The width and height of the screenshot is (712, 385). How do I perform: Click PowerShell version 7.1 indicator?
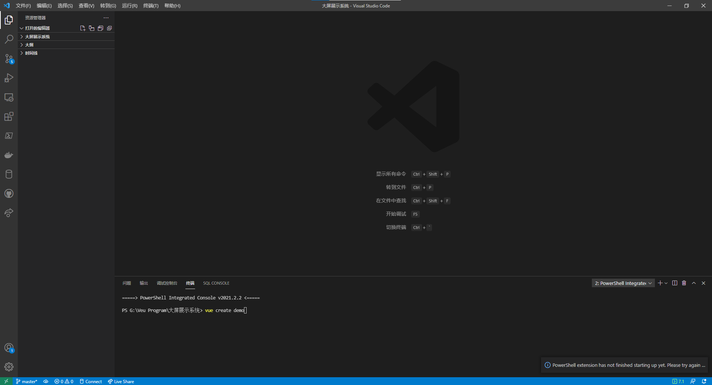678,381
